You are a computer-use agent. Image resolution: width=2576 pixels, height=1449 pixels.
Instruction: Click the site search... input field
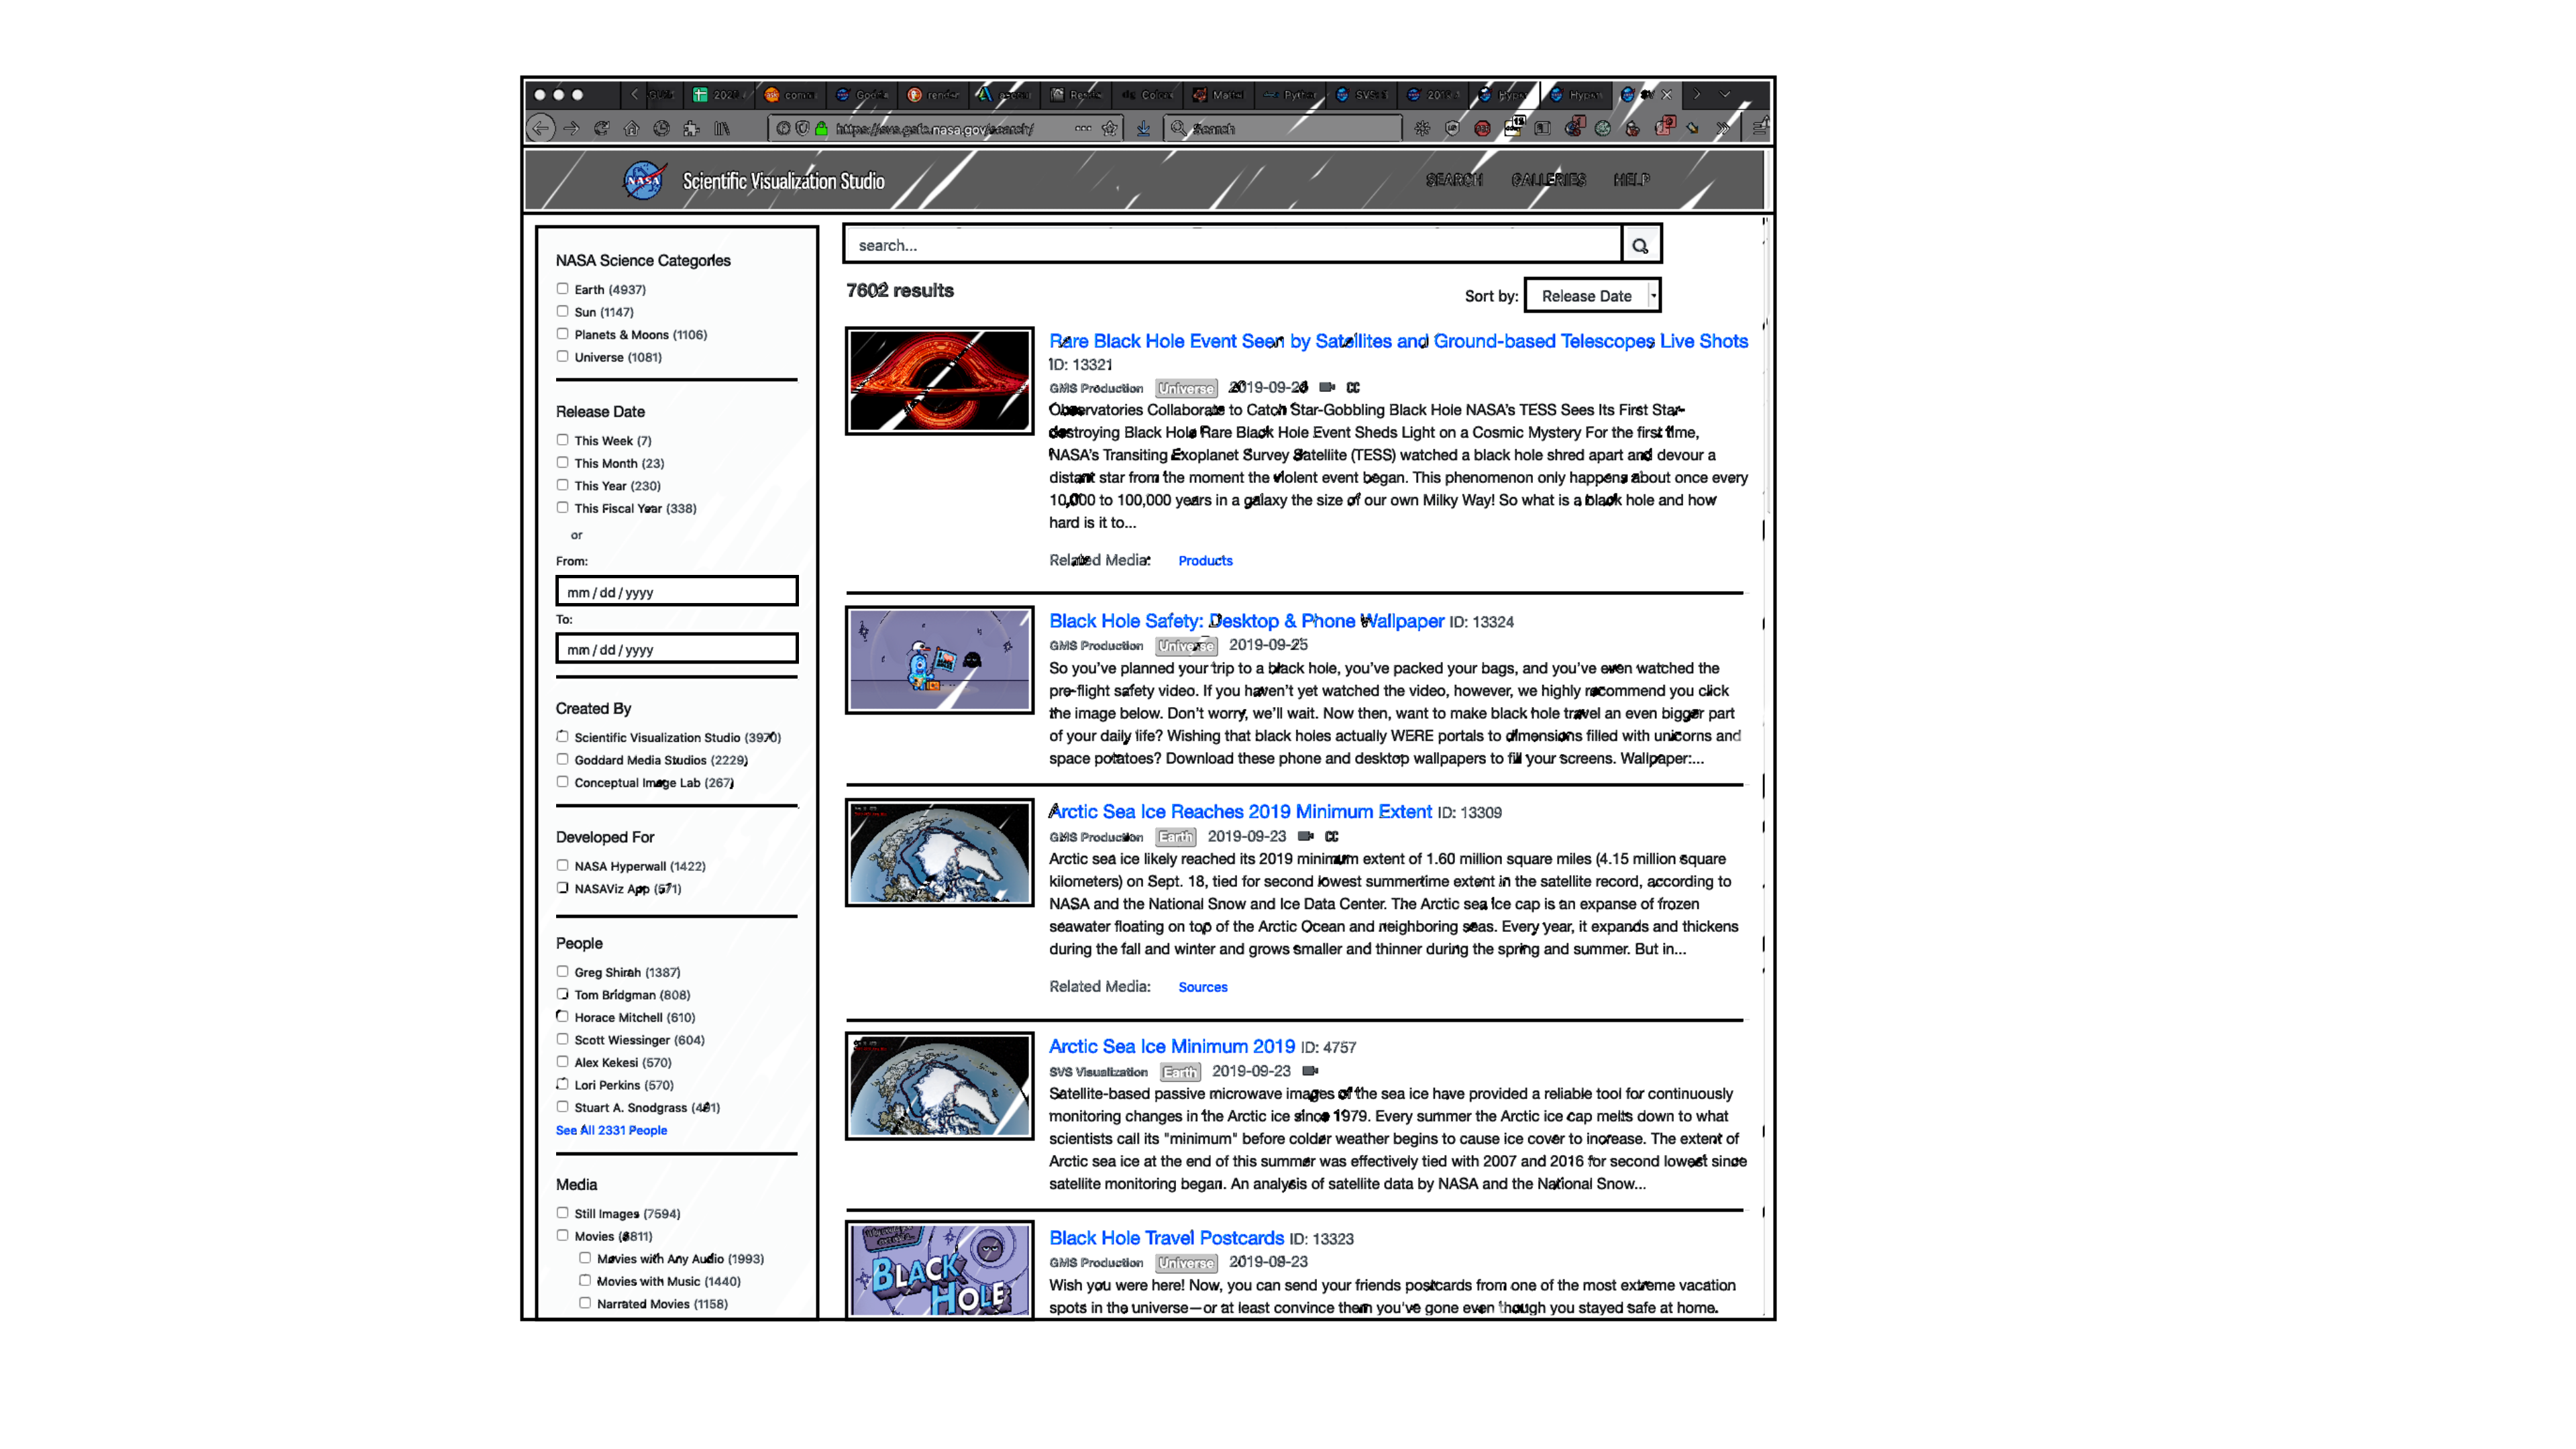point(1233,245)
